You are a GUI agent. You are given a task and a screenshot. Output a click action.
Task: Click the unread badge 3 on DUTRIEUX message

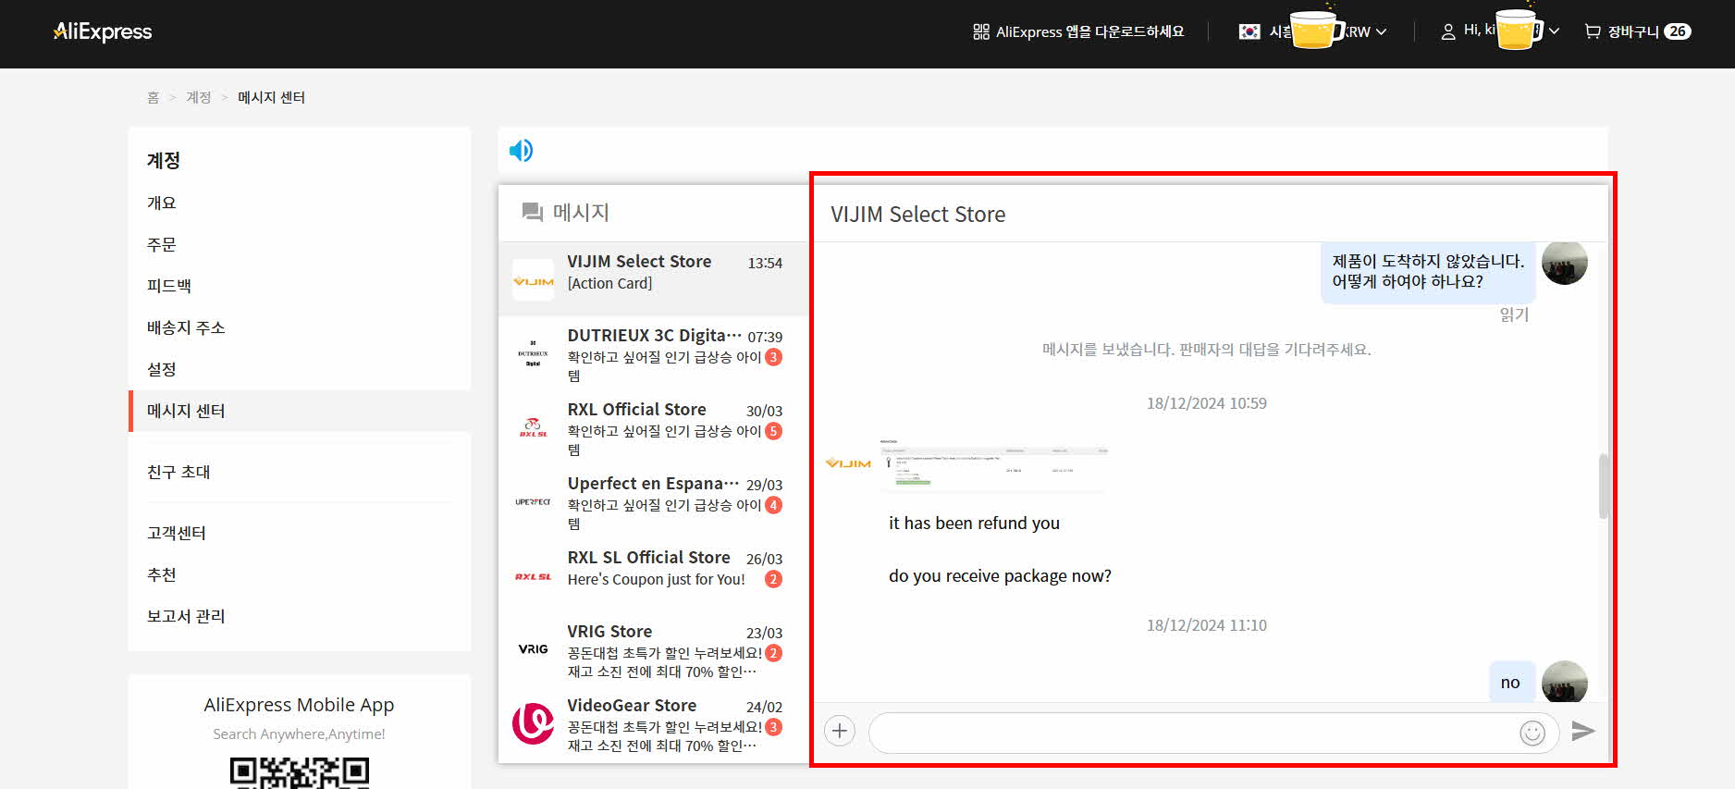click(x=774, y=357)
